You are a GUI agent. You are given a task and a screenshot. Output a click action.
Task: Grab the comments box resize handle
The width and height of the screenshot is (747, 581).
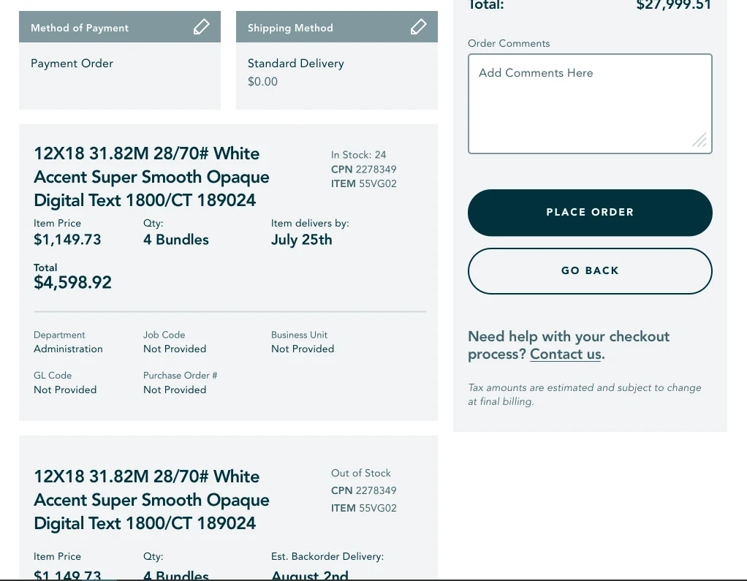tap(699, 140)
